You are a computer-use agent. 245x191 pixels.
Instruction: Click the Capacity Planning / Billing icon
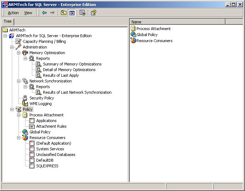(18, 41)
